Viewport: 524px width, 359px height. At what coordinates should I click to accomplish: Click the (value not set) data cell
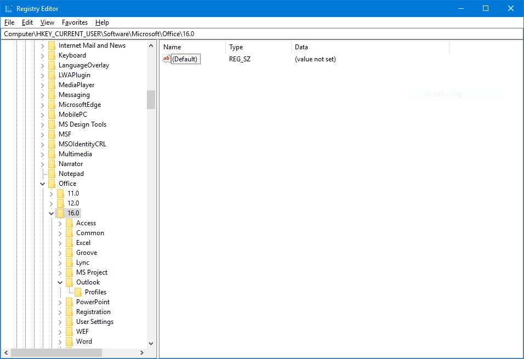[315, 59]
